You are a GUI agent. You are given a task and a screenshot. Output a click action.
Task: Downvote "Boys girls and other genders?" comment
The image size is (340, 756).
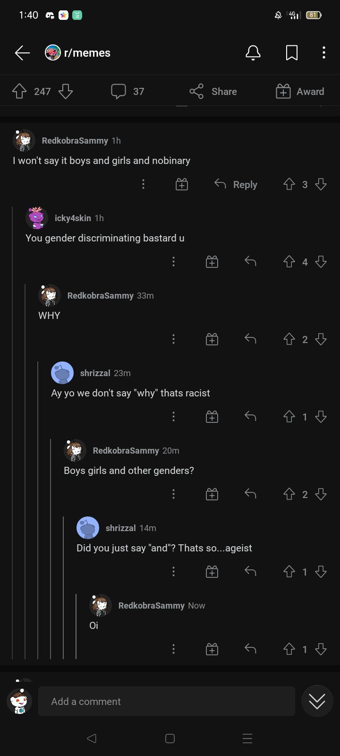tap(321, 494)
